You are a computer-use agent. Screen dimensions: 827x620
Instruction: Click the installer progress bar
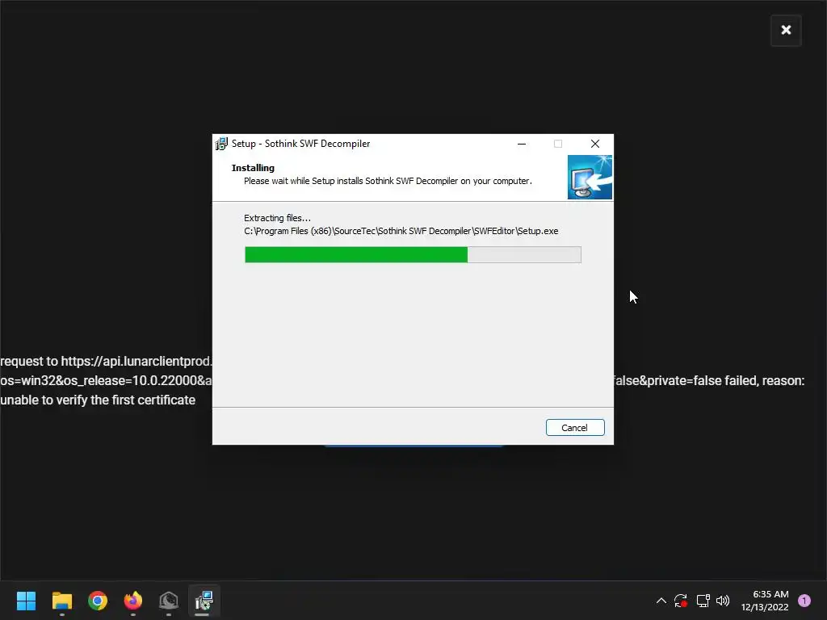click(413, 254)
